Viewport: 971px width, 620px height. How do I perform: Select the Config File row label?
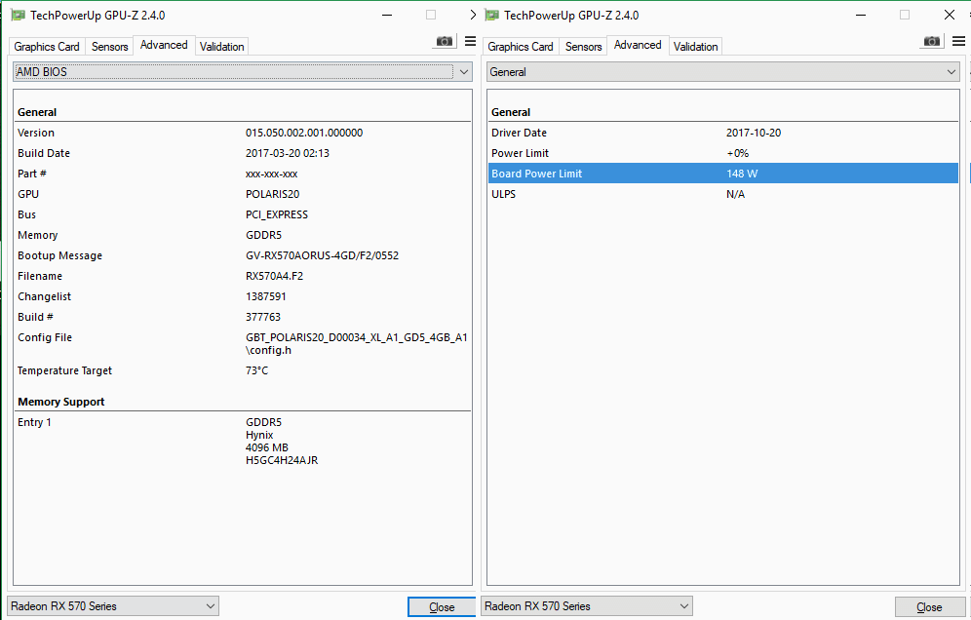click(x=45, y=337)
